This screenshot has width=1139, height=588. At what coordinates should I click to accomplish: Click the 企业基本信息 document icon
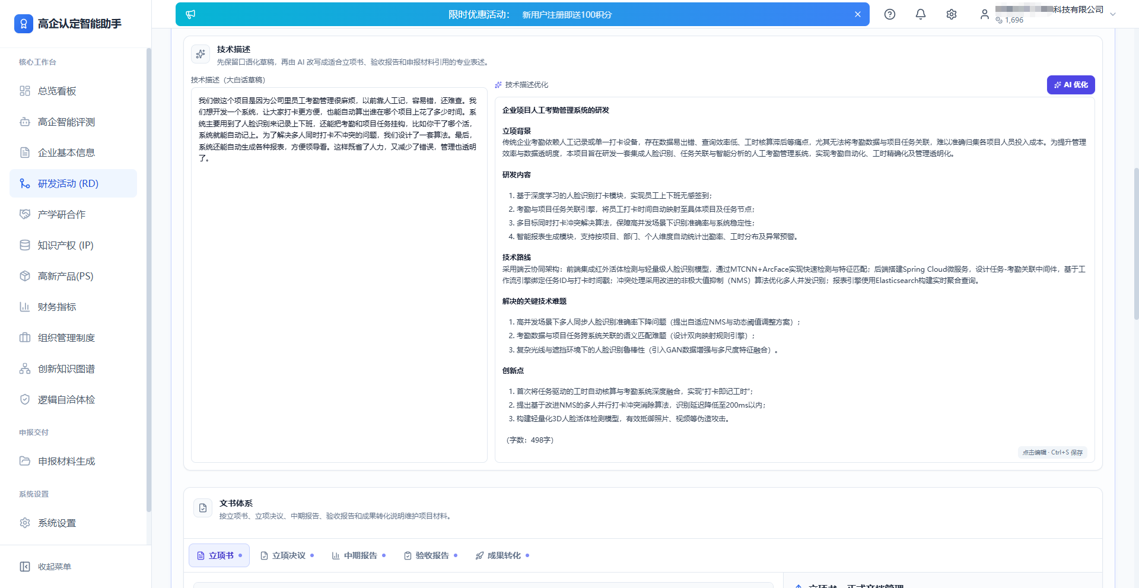point(25,152)
